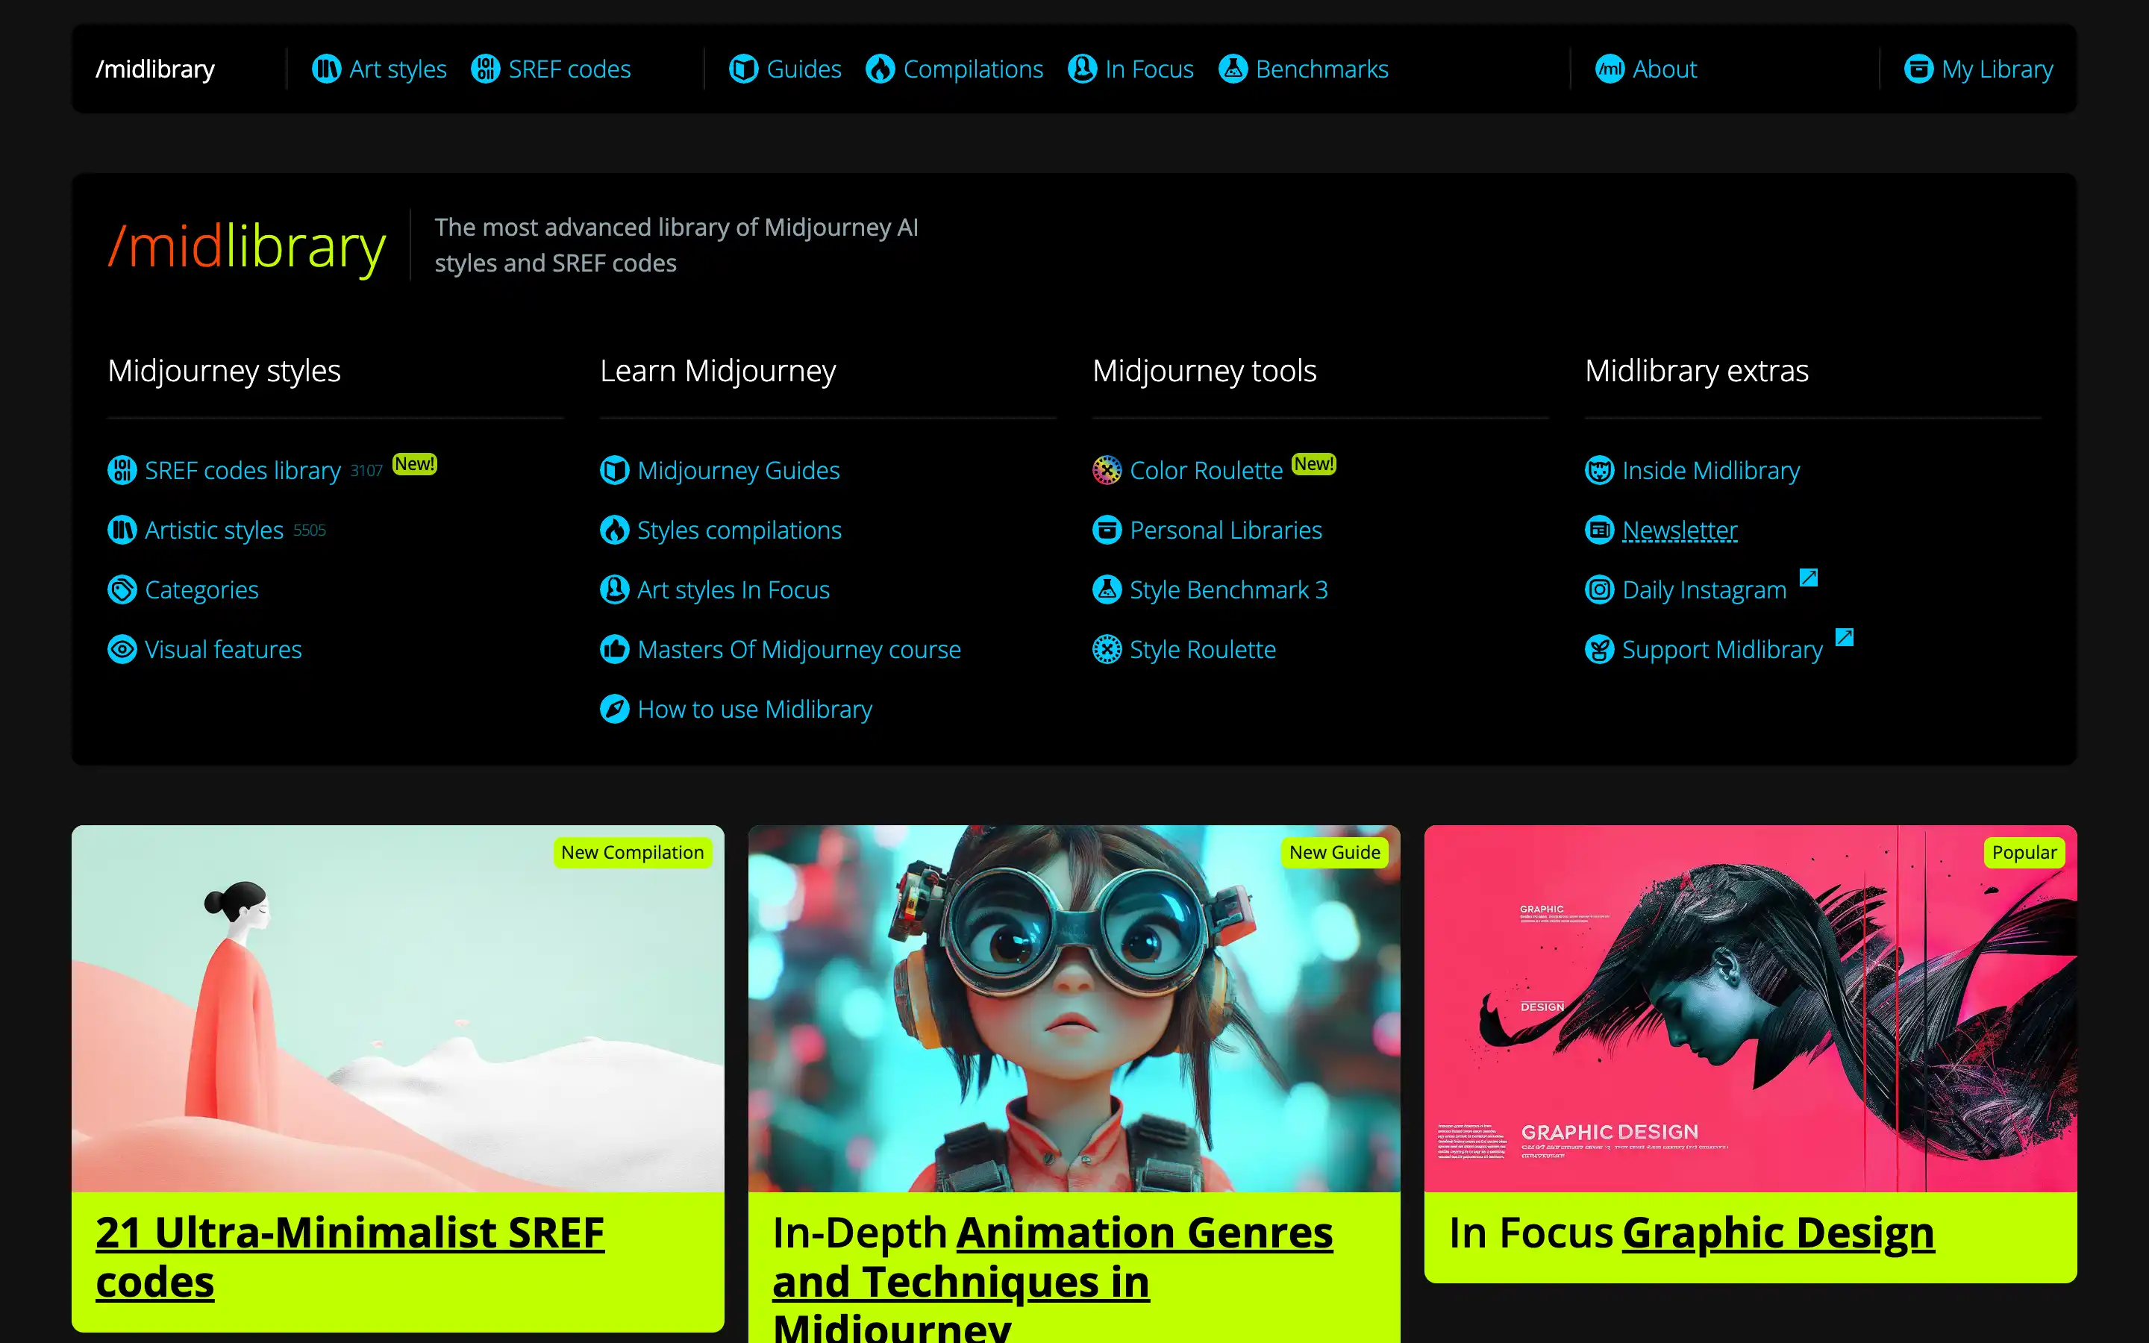Open the animated goggles girl thumbnail
The height and width of the screenshot is (1343, 2149).
coord(1074,1008)
